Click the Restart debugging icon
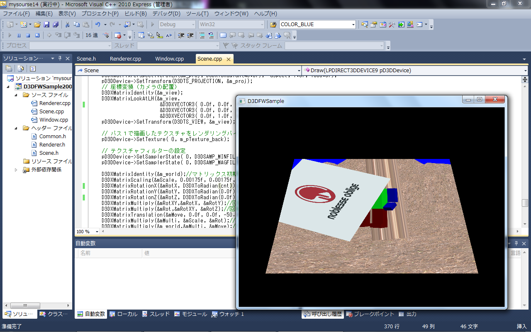Image resolution: width=531 pixels, height=332 pixels. coord(37,35)
